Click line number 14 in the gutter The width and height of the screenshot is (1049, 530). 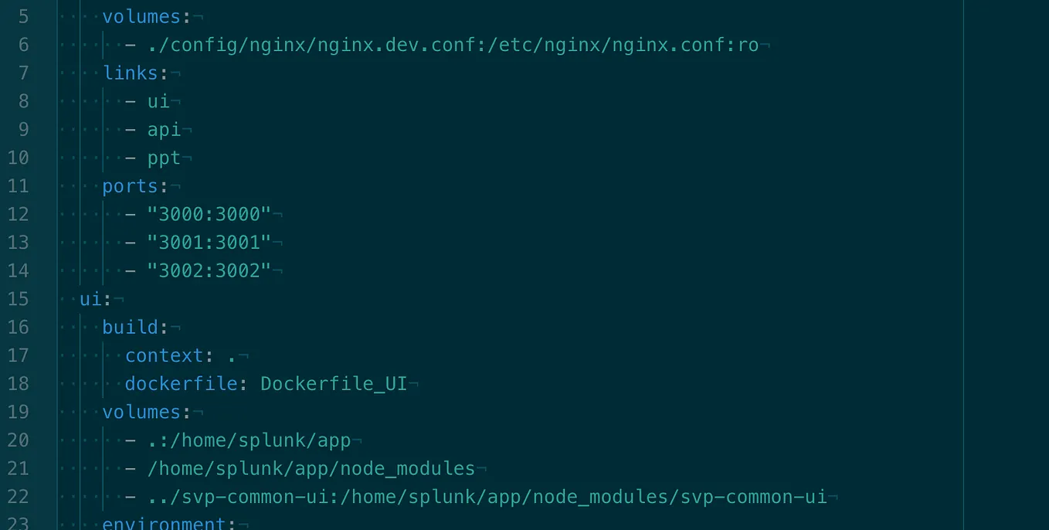19,270
